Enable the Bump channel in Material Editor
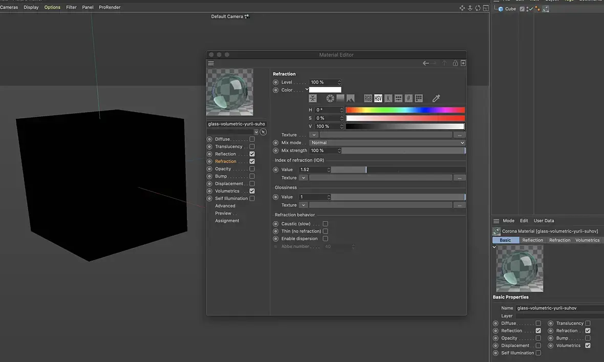The width and height of the screenshot is (604, 362). point(252,176)
